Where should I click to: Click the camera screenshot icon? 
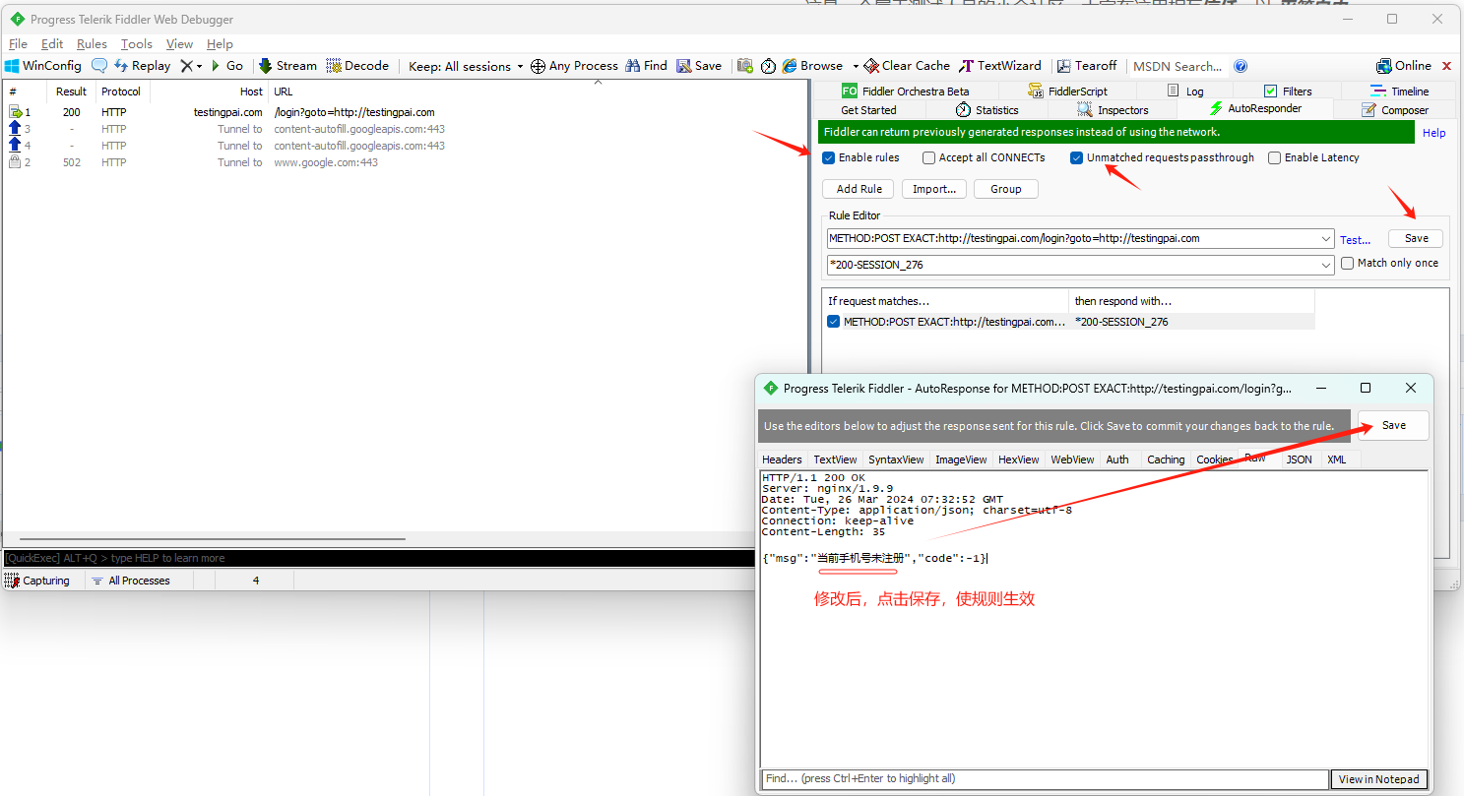(745, 66)
